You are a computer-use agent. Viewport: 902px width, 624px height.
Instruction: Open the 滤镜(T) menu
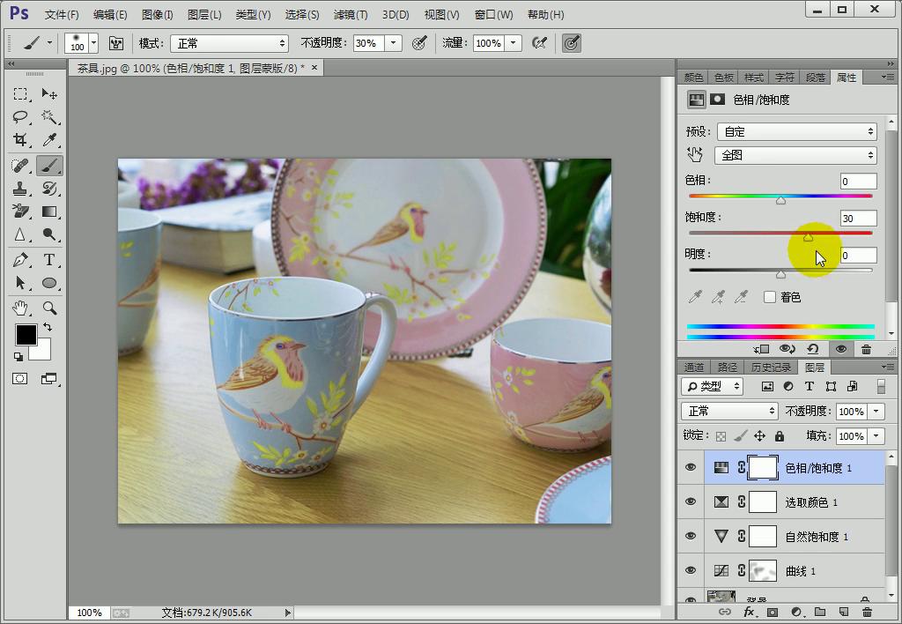[351, 15]
